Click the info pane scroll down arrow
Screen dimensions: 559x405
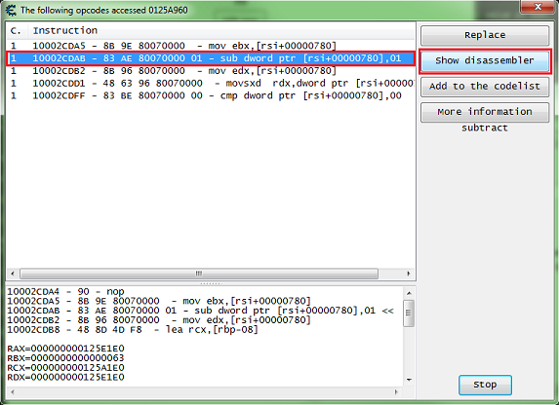click(x=409, y=380)
